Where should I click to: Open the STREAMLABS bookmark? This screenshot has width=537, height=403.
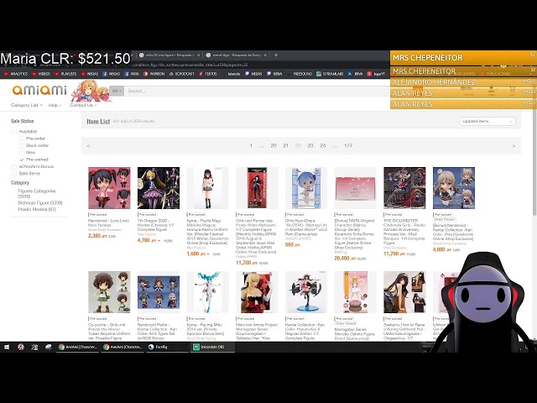coord(330,74)
